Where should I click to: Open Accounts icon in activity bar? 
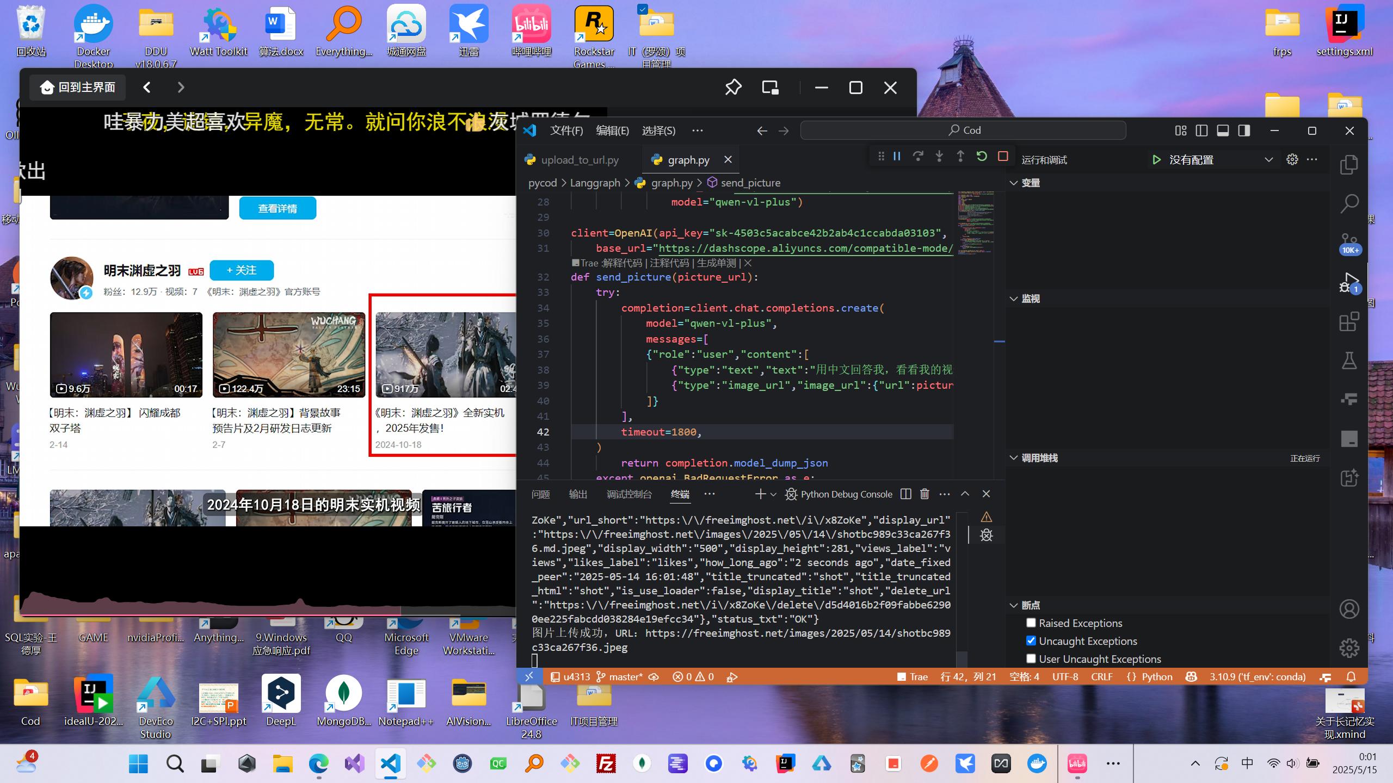[x=1349, y=609]
